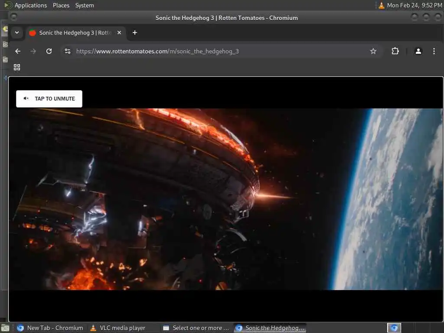Screen dimensions: 444x333
Task: Open the Chromium three-dot menu
Action: click(x=434, y=51)
